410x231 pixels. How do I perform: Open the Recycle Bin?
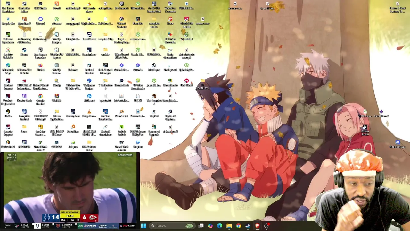(8, 21)
